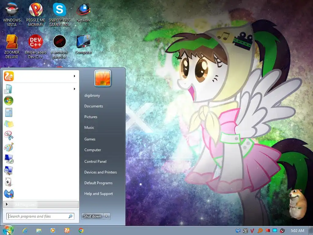Open Pictures from the Start menu
Image resolution: width=313 pixels, height=235 pixels.
click(x=91, y=117)
